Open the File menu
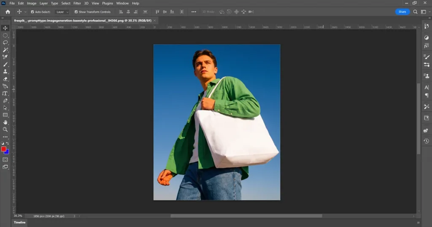The height and width of the screenshot is (227, 432). [12, 3]
